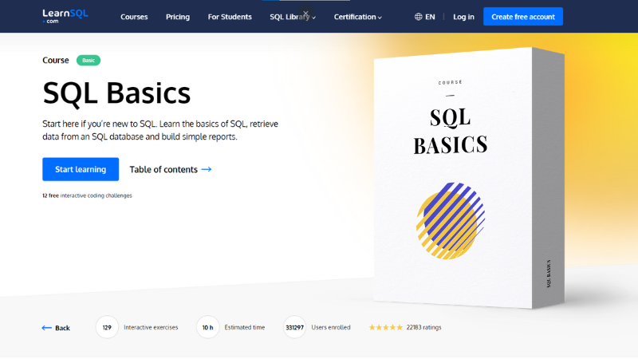This screenshot has width=638, height=359.
Task: Click the 22183 ratings text
Action: pos(423,327)
